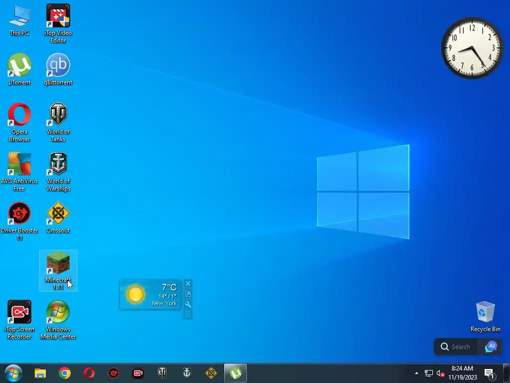Click the sun icon in the weather gadget
This screenshot has height=383, width=510.
coord(135,294)
